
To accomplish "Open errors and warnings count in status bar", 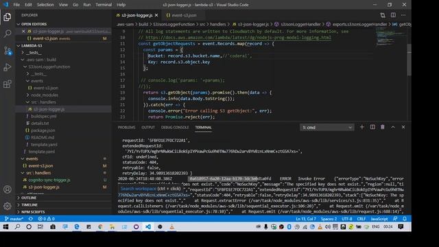I will coord(46,219).
